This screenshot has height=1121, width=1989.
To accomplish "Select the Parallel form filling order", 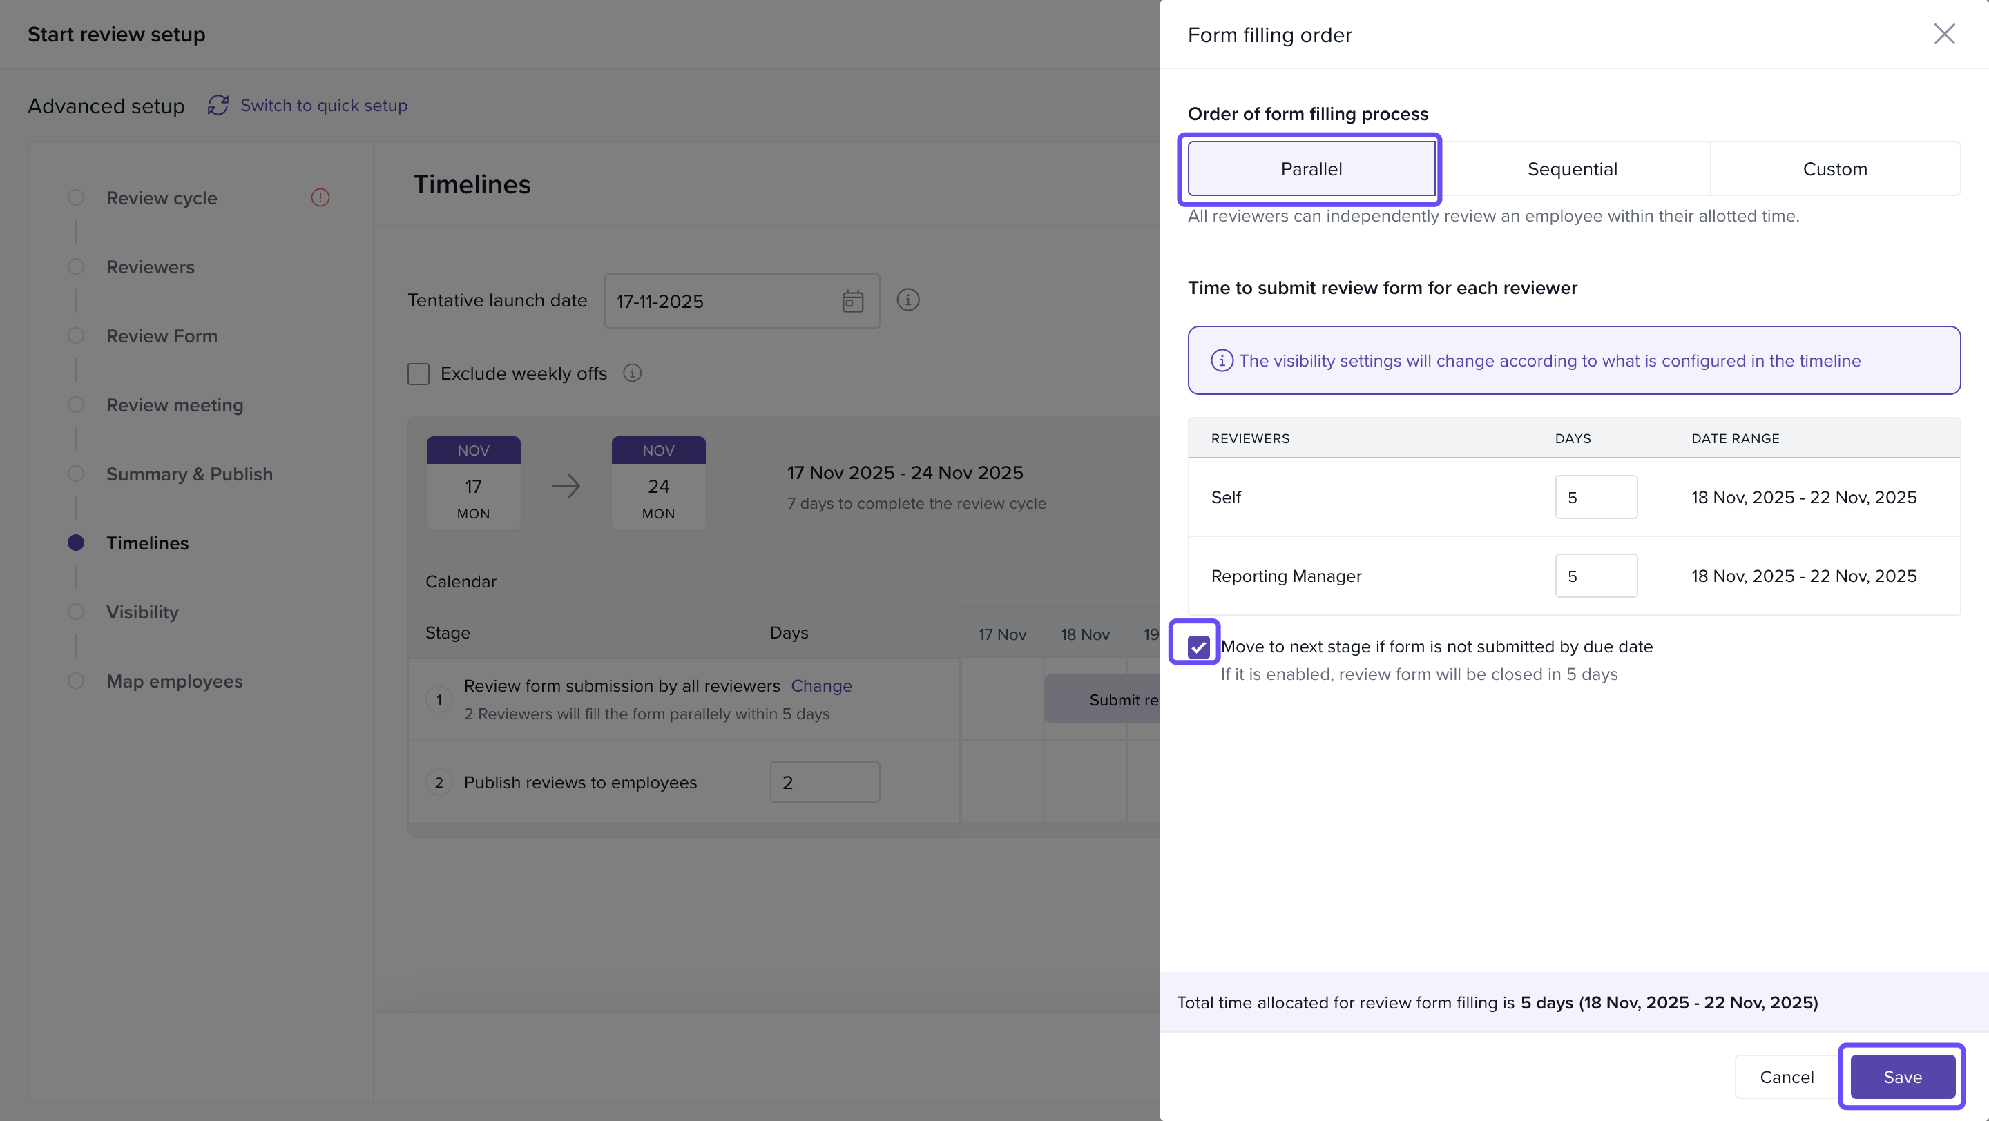I will pos(1311,169).
